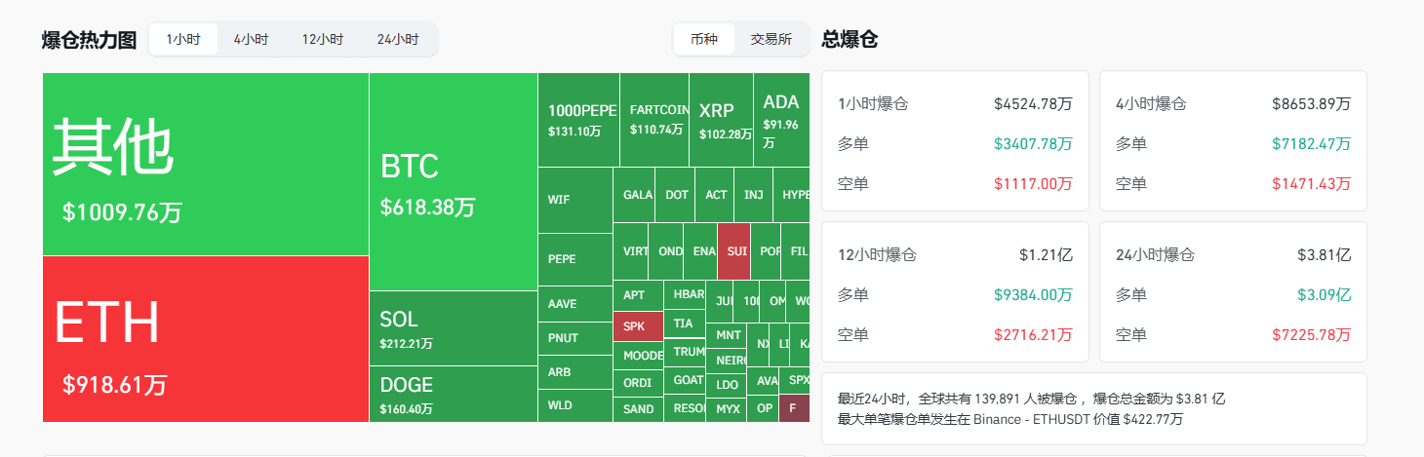Image resolution: width=1424 pixels, height=457 pixels.
Task: Click the WIF heatmap tile
Action: pos(574,200)
